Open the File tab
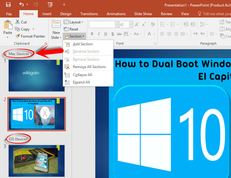Viewport: 231px width, 178px height. point(9,14)
